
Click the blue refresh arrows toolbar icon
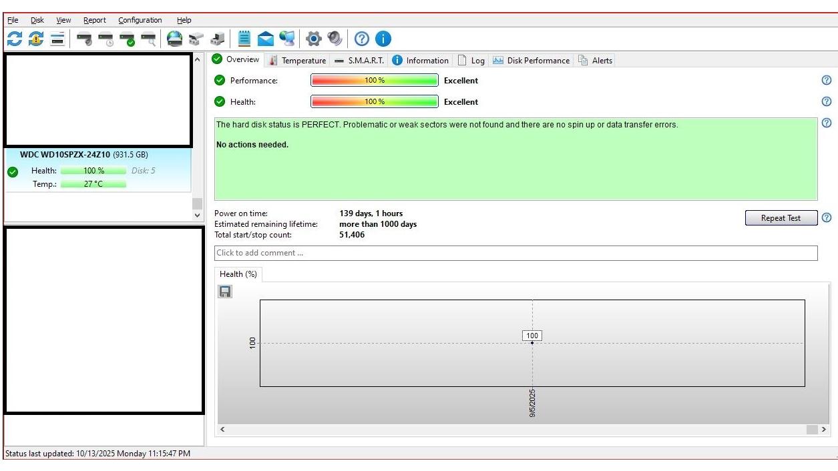click(14, 39)
